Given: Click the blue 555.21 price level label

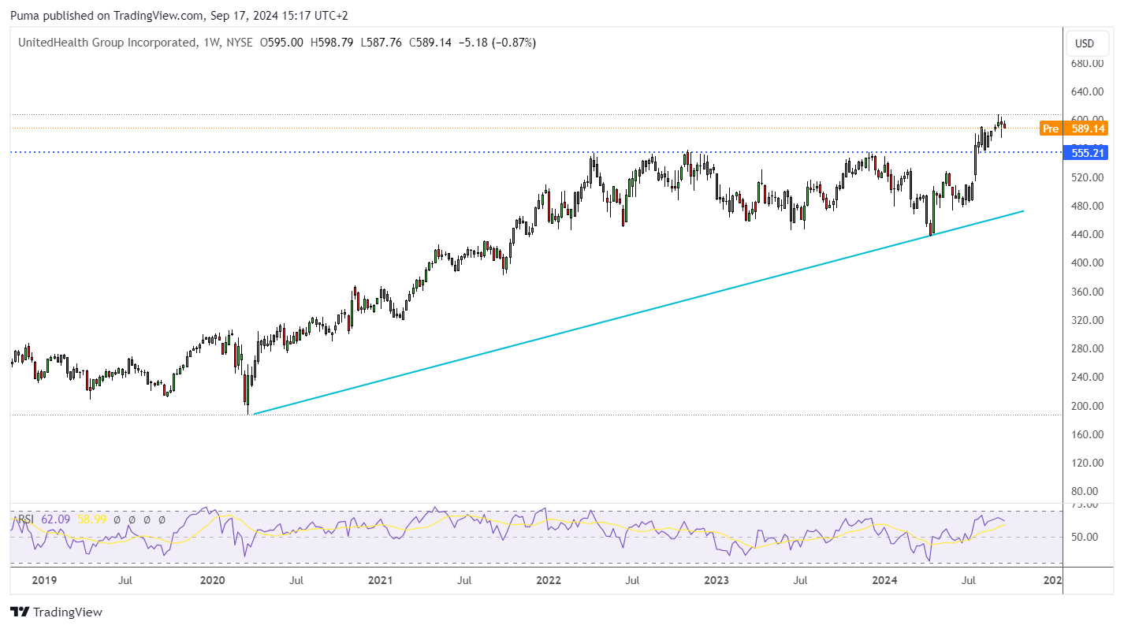Looking at the screenshot, I should point(1085,152).
